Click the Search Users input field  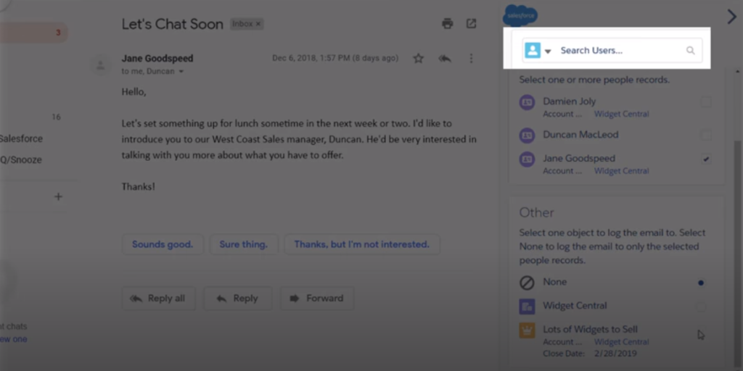tap(620, 51)
